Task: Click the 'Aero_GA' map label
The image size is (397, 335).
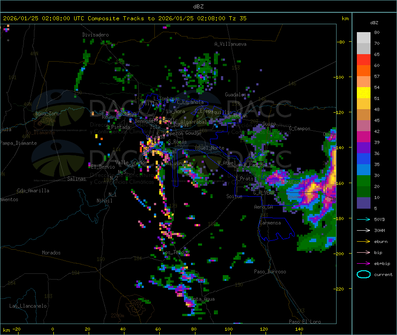Action: coord(264,207)
